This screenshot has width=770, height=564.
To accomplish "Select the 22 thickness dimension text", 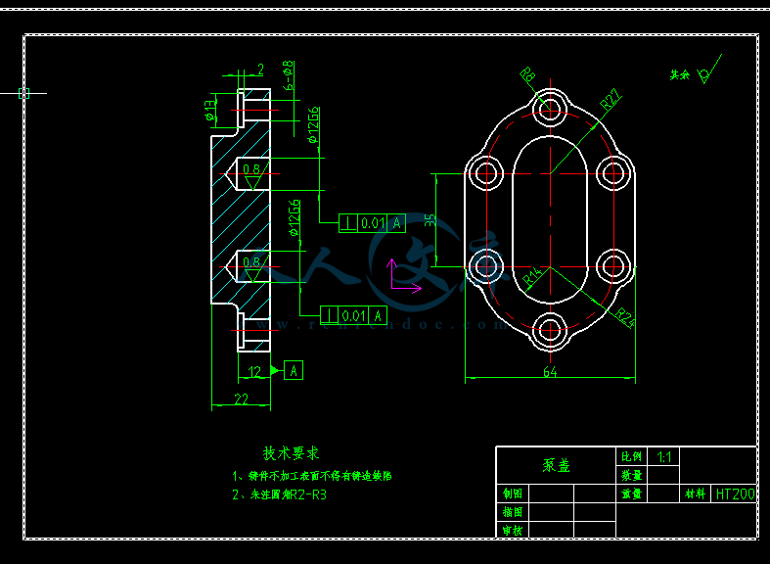I will tap(241, 399).
